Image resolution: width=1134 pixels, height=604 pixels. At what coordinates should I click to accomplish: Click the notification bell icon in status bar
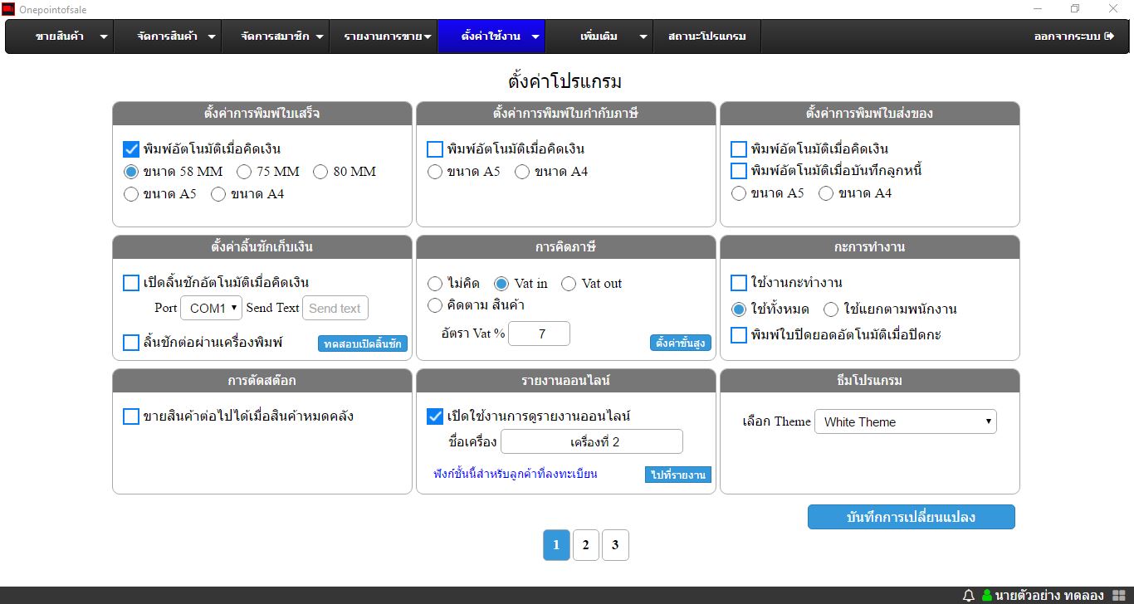point(968,595)
